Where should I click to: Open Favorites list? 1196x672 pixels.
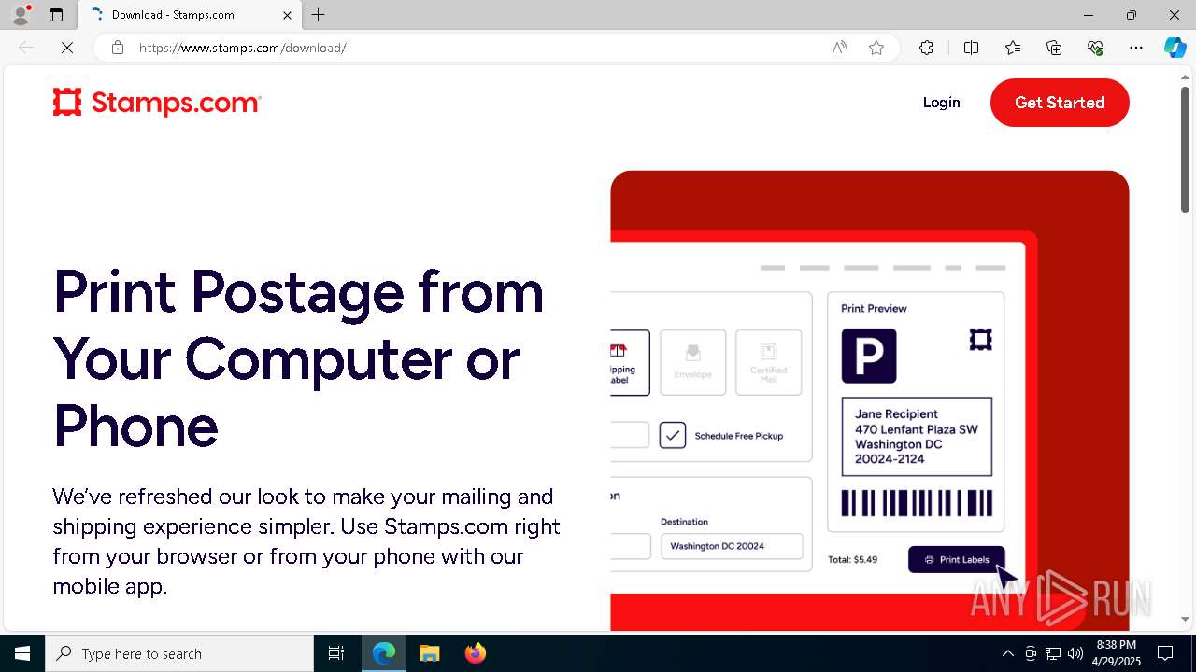point(1013,48)
